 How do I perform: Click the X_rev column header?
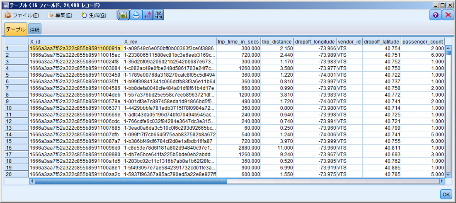click(170, 41)
